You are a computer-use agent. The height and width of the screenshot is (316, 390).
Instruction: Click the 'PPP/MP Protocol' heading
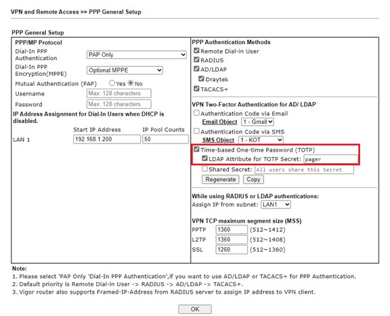point(39,43)
